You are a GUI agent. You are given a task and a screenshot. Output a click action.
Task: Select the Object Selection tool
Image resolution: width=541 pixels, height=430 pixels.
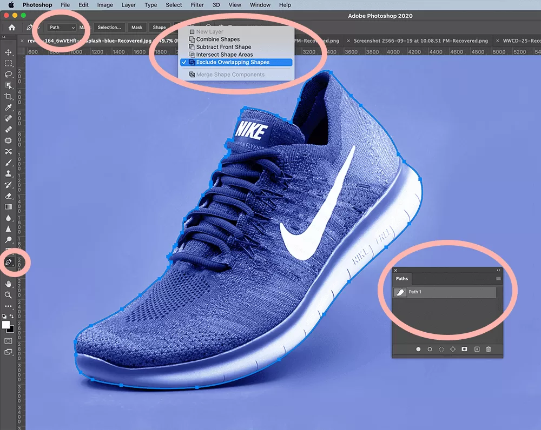pos(8,85)
